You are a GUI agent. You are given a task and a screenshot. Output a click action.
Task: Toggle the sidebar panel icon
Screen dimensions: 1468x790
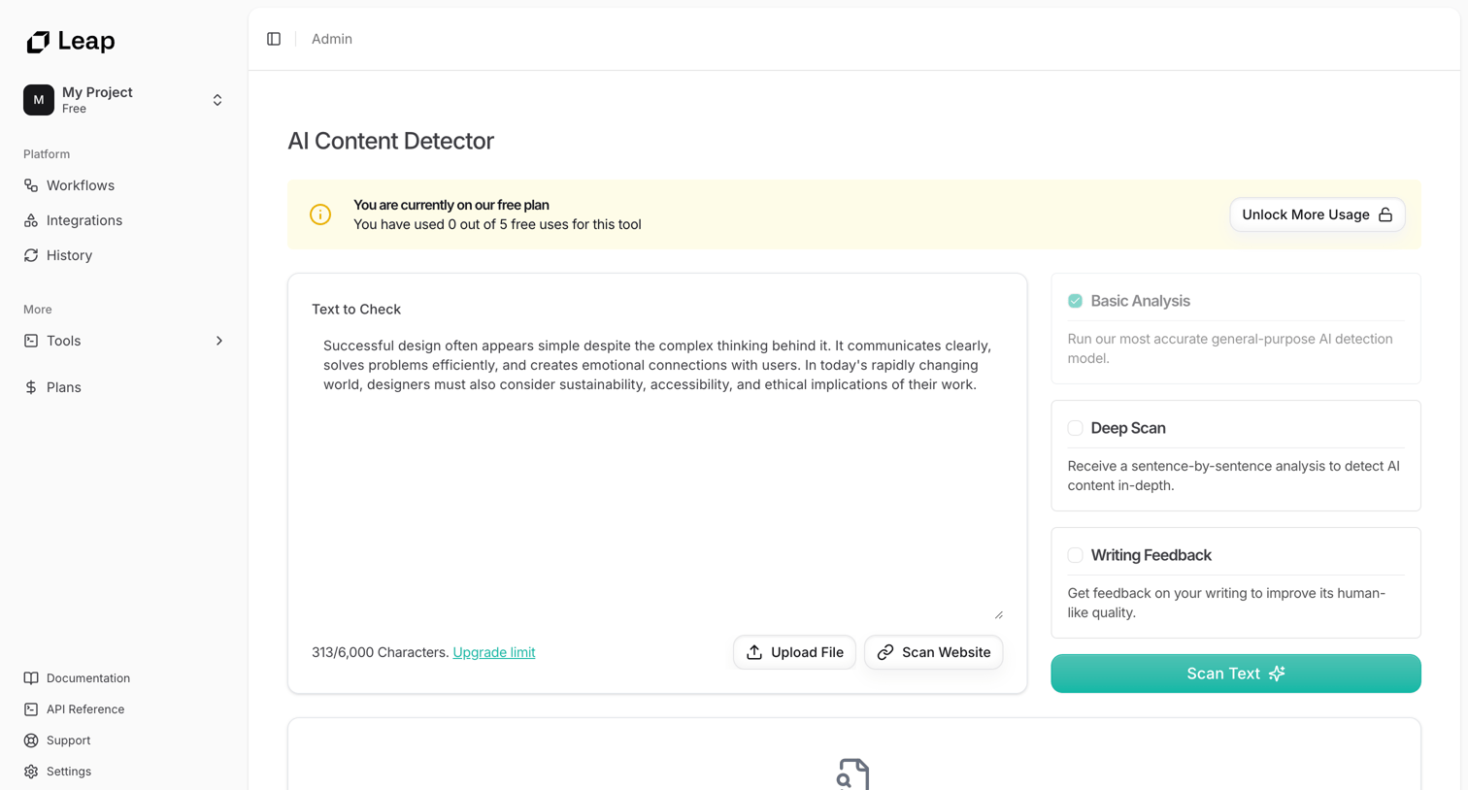[274, 39]
